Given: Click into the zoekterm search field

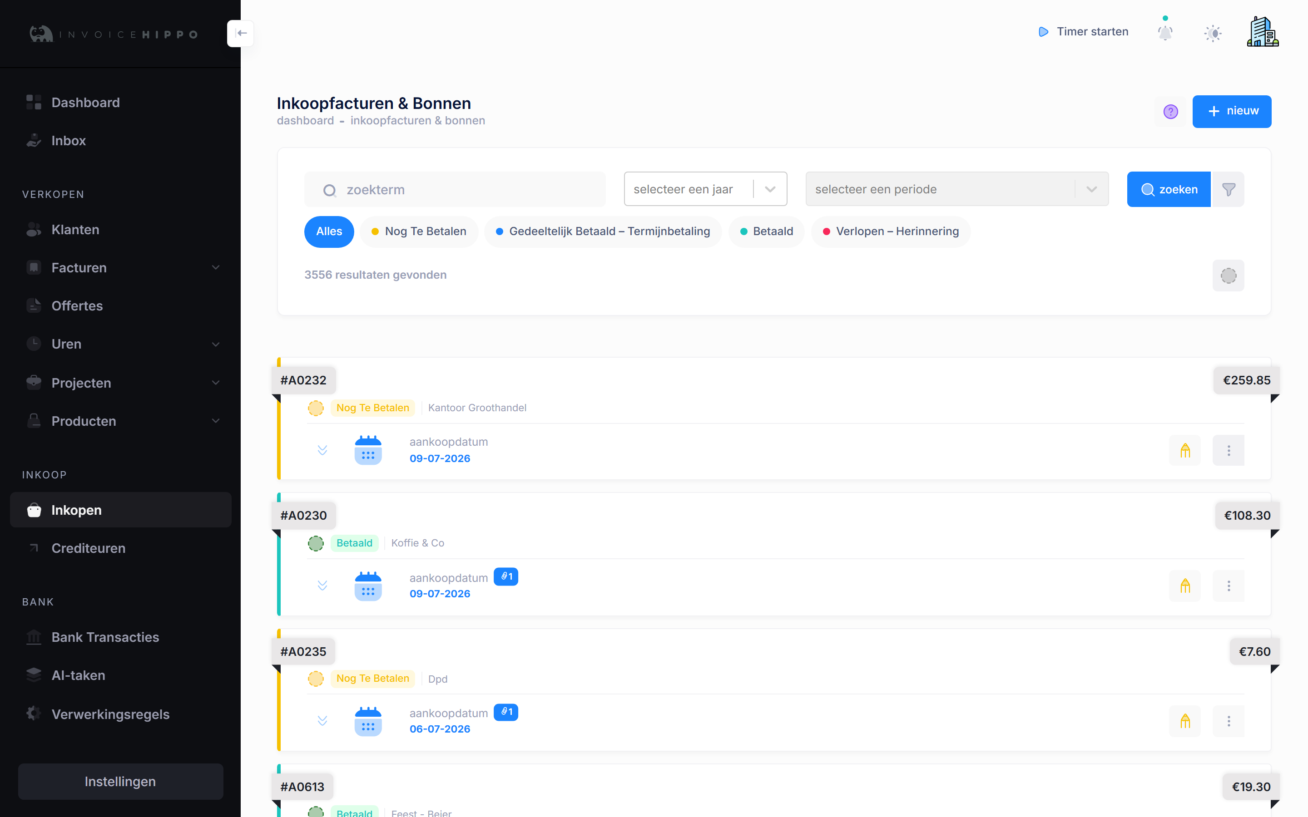Looking at the screenshot, I should (x=455, y=190).
